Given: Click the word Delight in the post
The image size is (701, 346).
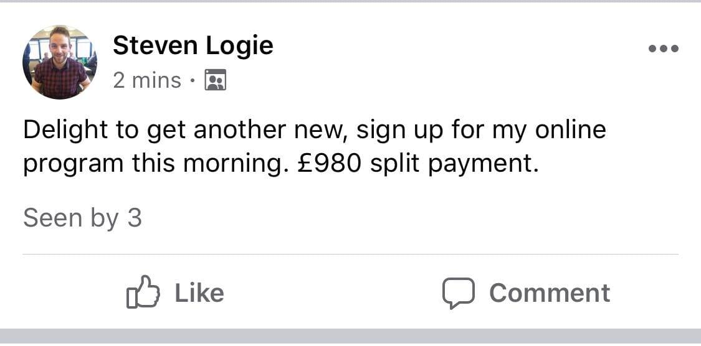Looking at the screenshot, I should pos(66,130).
